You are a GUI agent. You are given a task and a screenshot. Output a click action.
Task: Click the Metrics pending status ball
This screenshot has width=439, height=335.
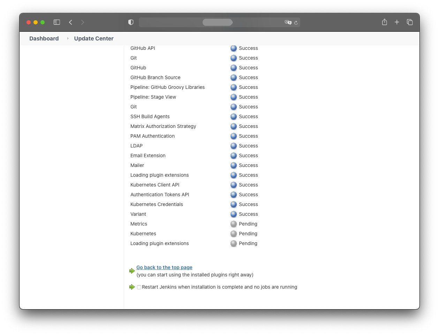point(234,224)
